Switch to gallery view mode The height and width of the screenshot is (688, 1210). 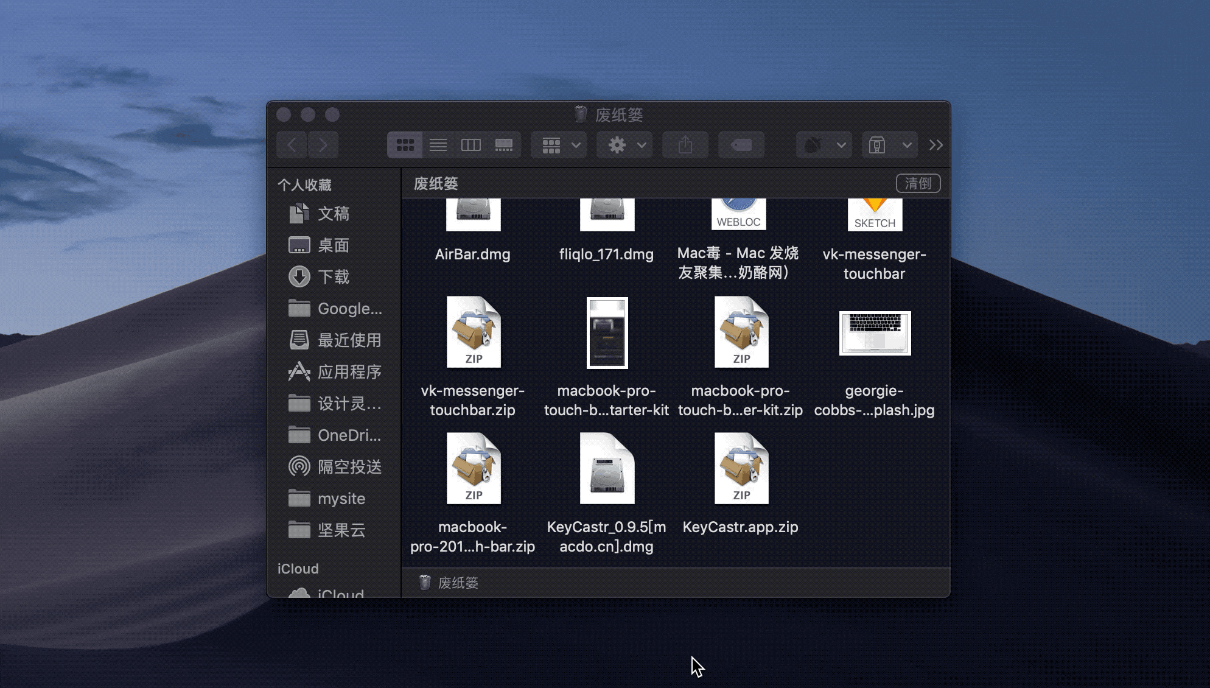[503, 145]
